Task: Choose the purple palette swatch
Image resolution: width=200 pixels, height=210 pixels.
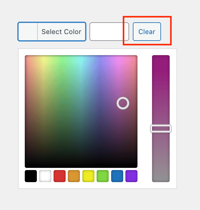Action: tap(132, 176)
